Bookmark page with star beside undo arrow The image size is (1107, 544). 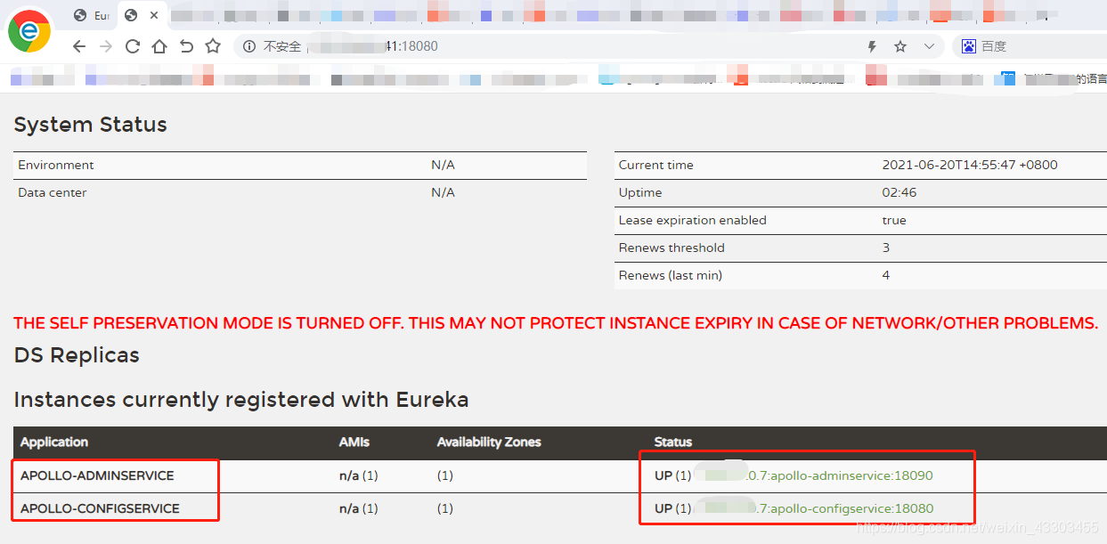click(213, 46)
